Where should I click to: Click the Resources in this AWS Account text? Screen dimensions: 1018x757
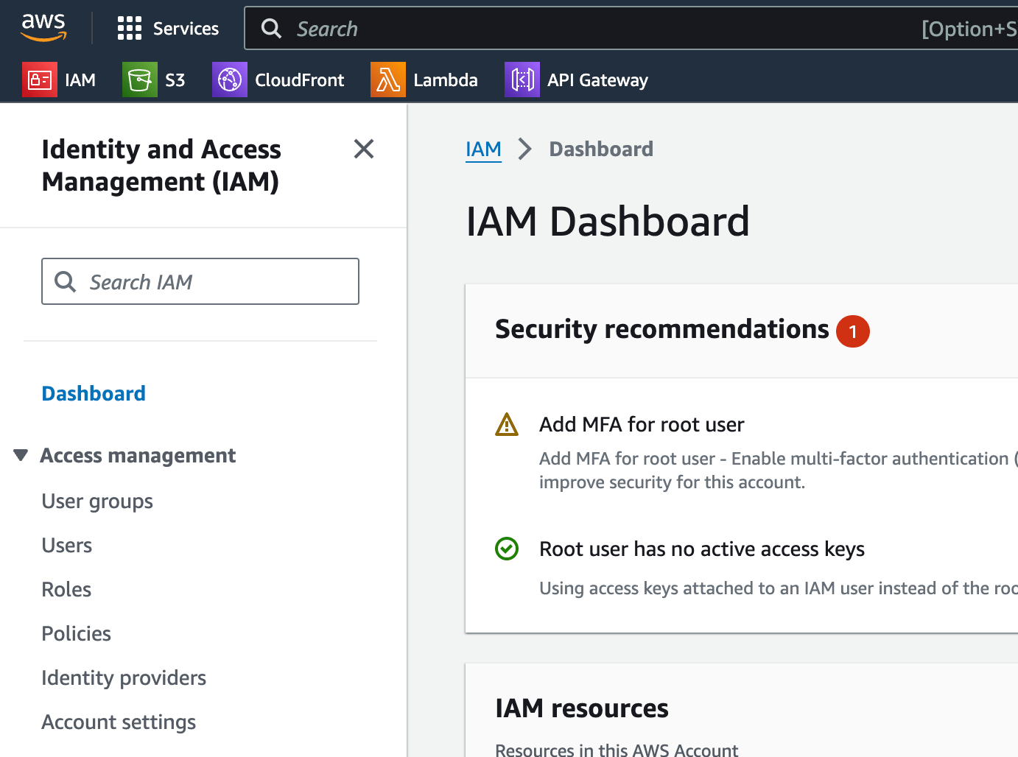(x=617, y=750)
